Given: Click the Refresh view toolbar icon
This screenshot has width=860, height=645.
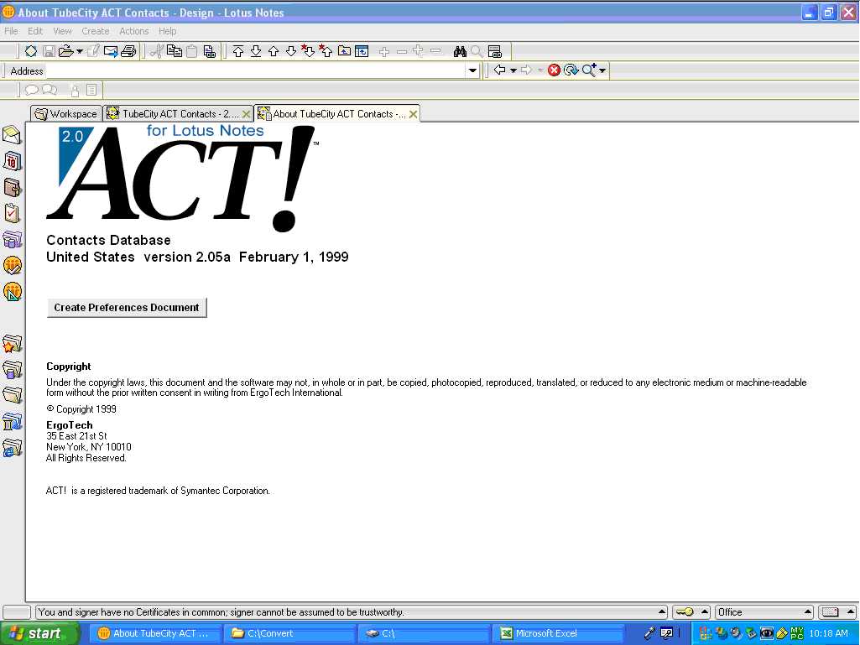Looking at the screenshot, I should click(x=362, y=51).
